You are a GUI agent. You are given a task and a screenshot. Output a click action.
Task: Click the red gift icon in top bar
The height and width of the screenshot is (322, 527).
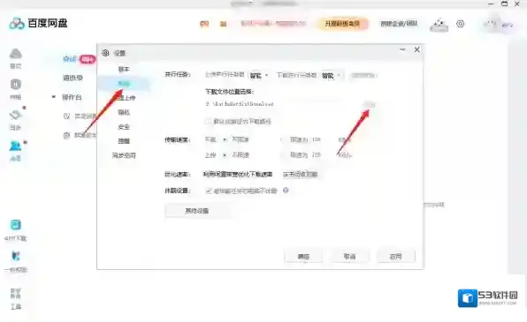click(x=204, y=24)
